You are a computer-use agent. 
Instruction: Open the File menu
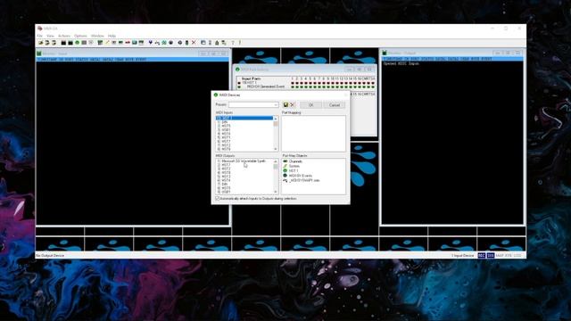coord(39,36)
